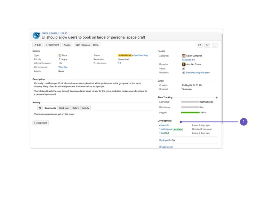Click the Story issue type icon
Viewport: 271px width, 202px height.
60,55
